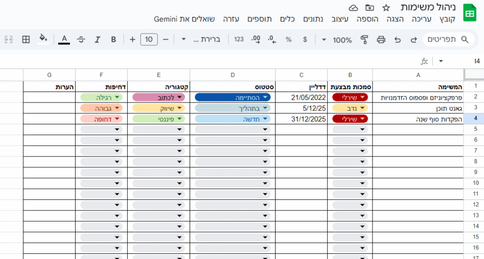Screen dimensions: 484x259
Task: Click the redo arrow in the toolbar
Action: [414, 40]
